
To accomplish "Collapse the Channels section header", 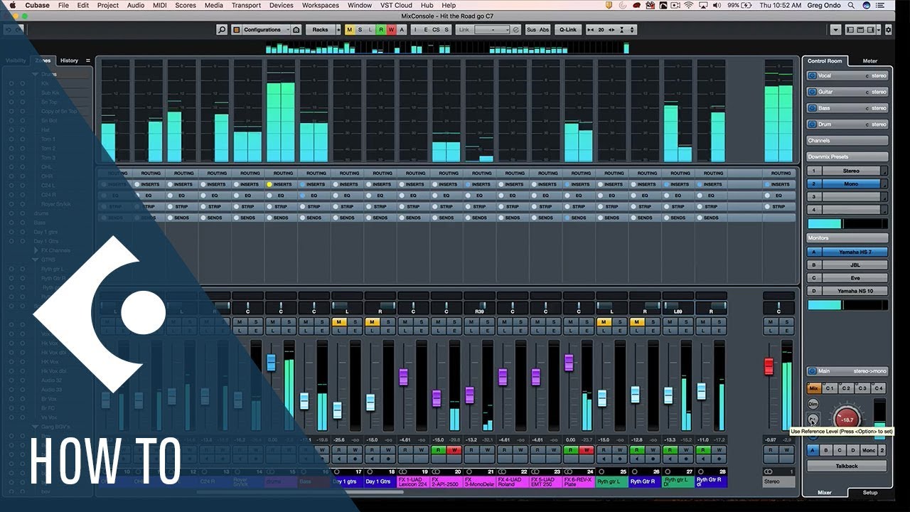I will click(847, 141).
